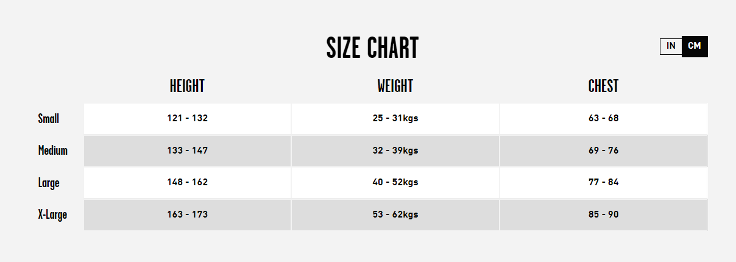Click the 40 - 52kgs weight cell
The width and height of the screenshot is (736, 262).
coord(395,182)
